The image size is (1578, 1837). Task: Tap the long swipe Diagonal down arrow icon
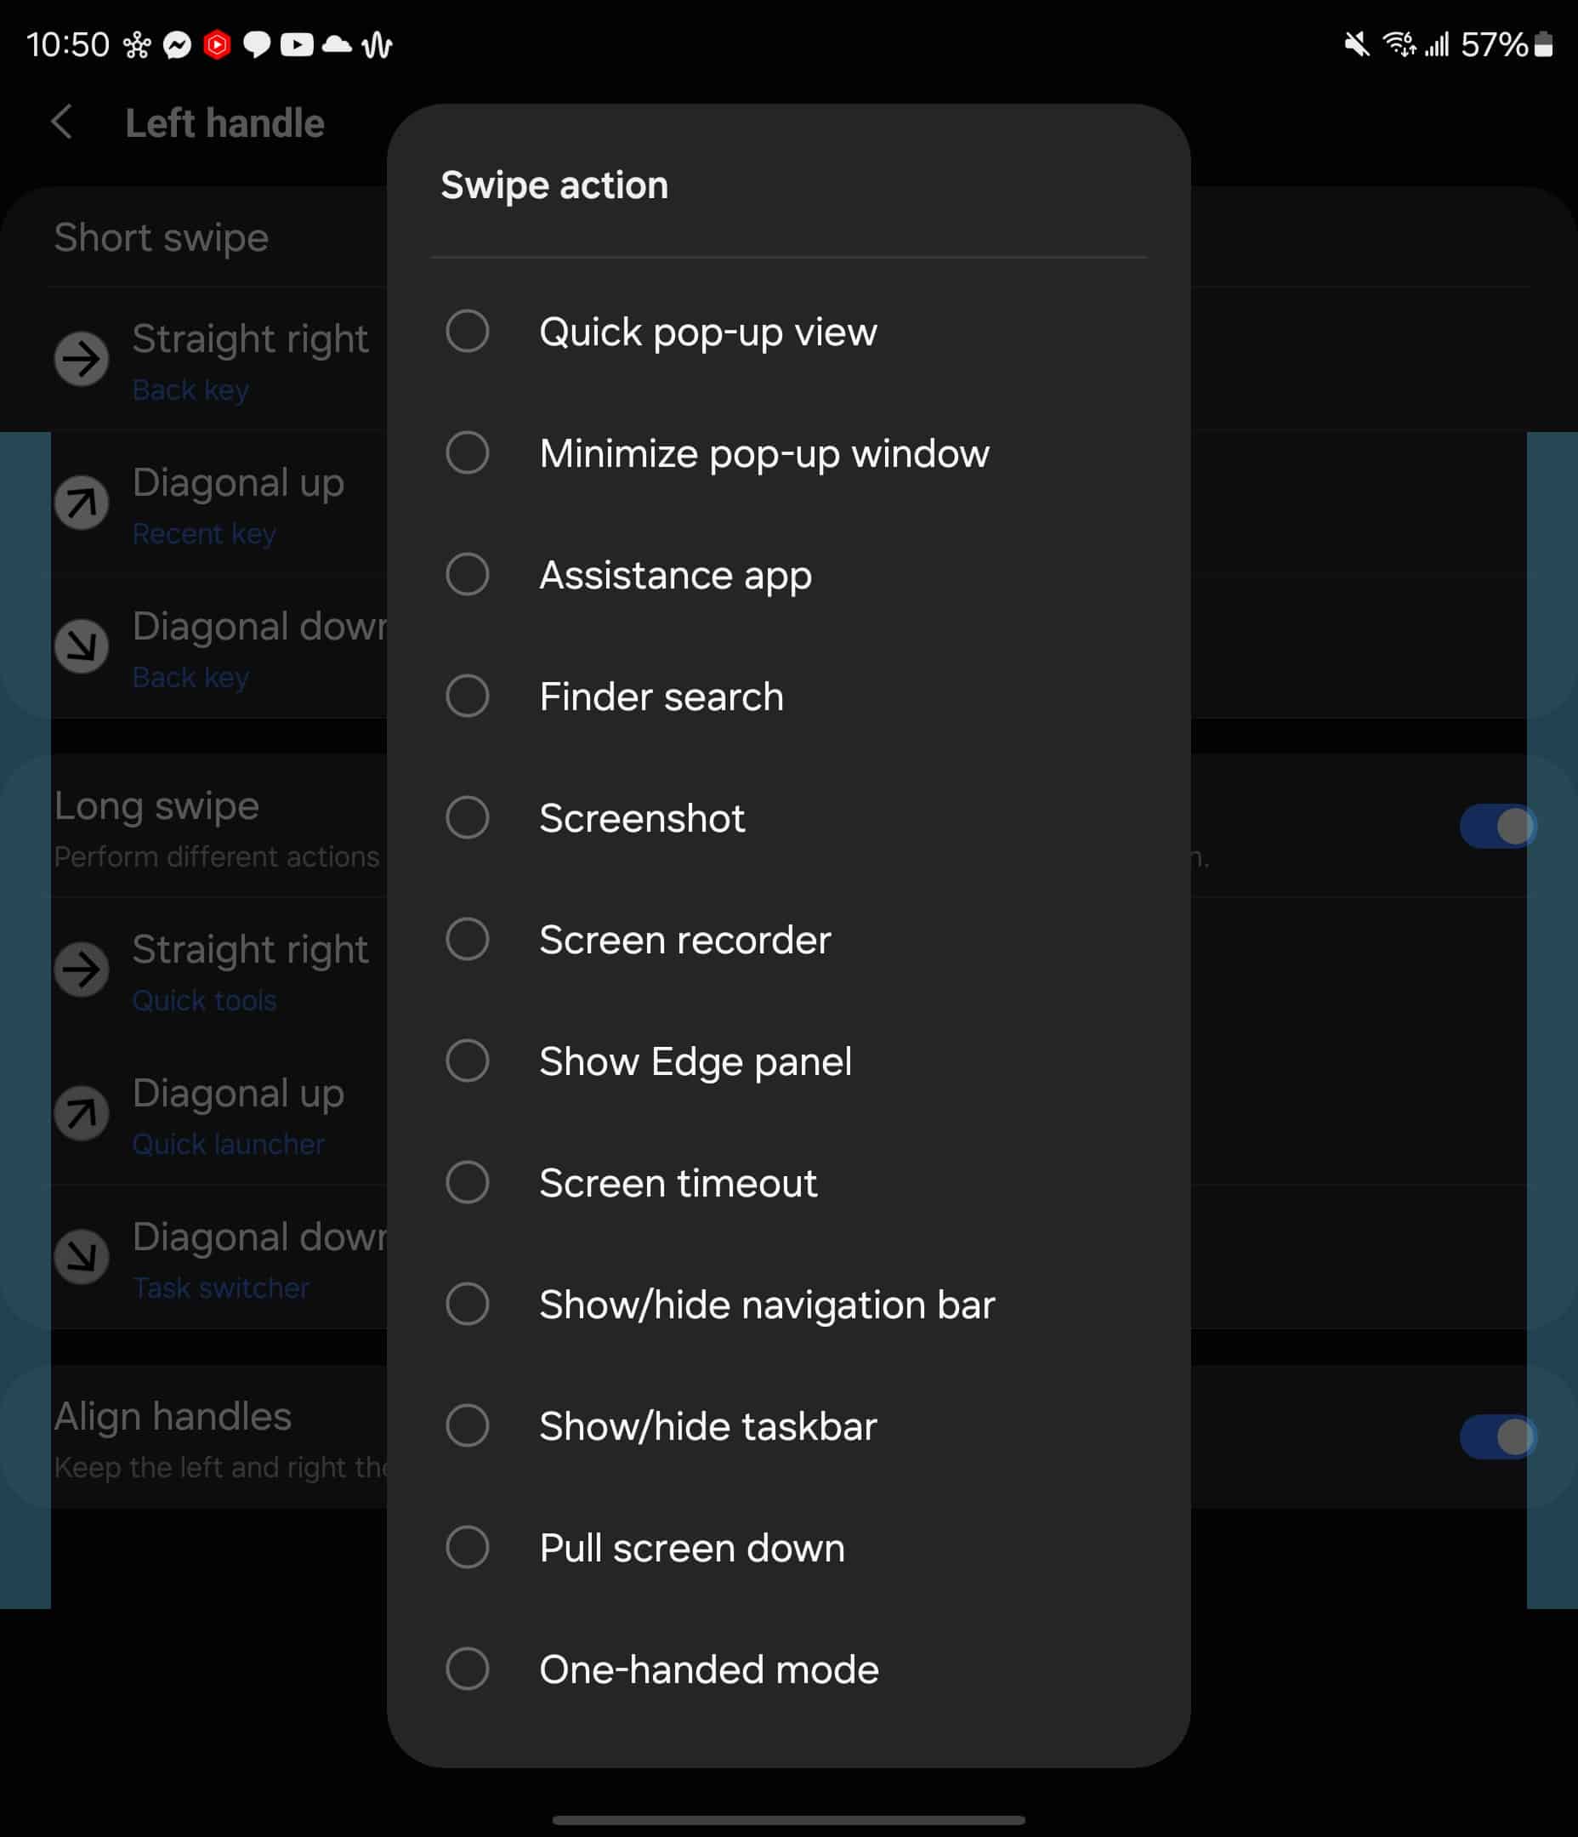pos(82,1256)
